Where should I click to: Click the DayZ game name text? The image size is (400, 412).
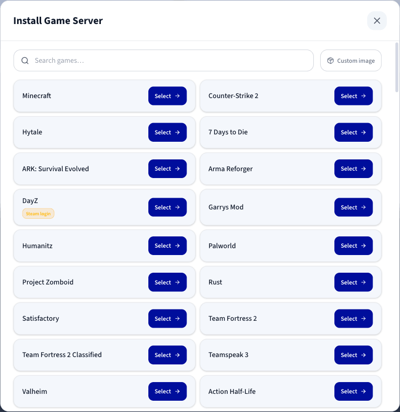point(30,201)
